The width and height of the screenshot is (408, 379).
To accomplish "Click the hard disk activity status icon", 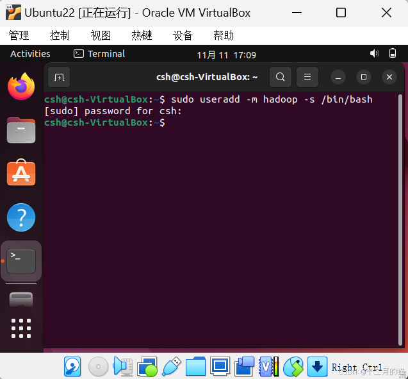I will 72,367.
